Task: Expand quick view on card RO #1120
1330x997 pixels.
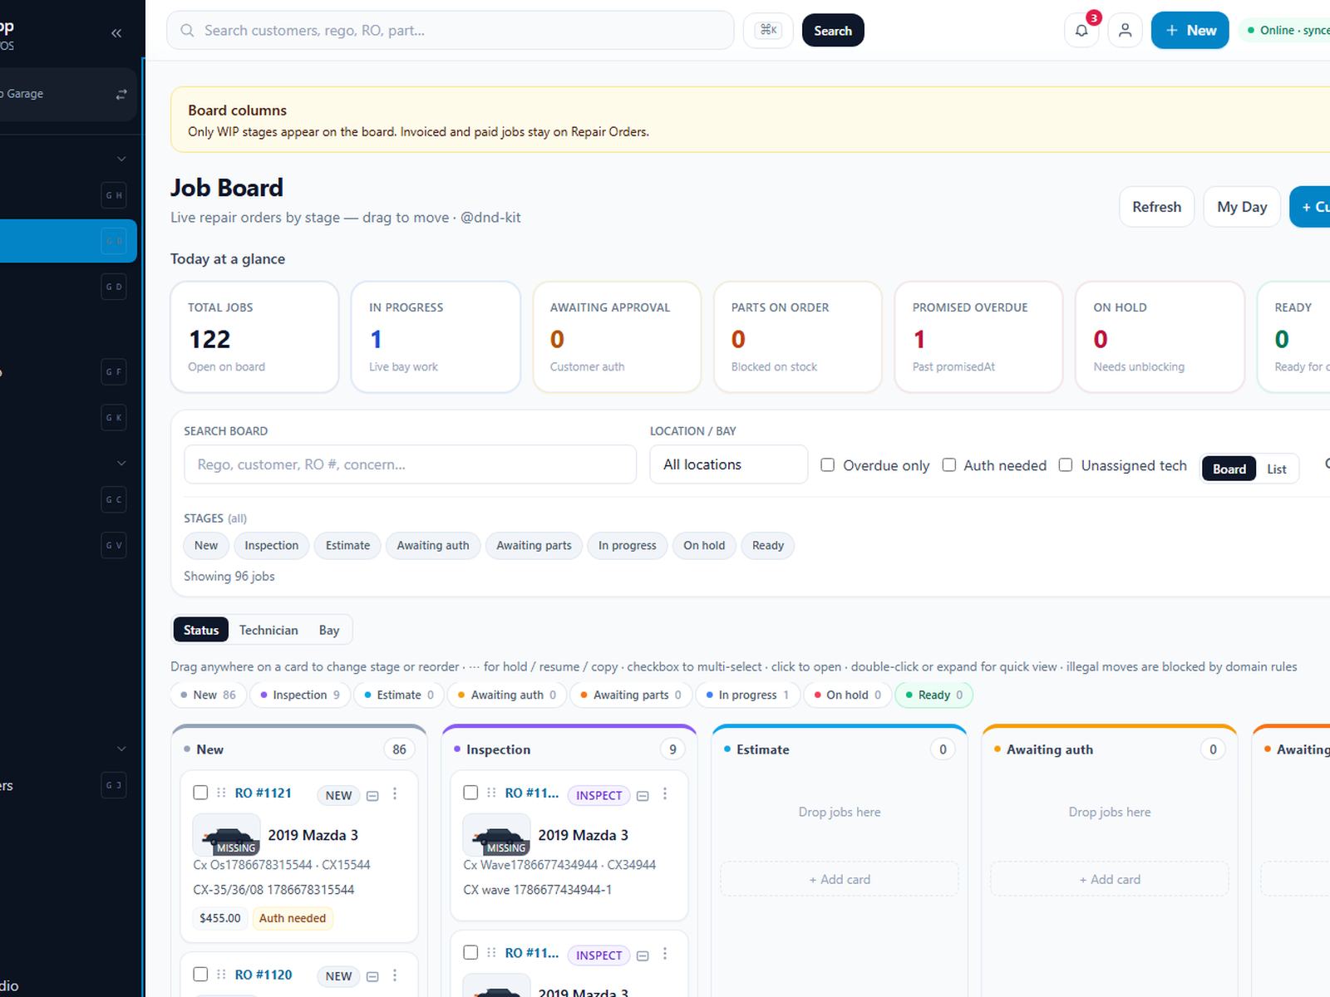Action: point(372,976)
